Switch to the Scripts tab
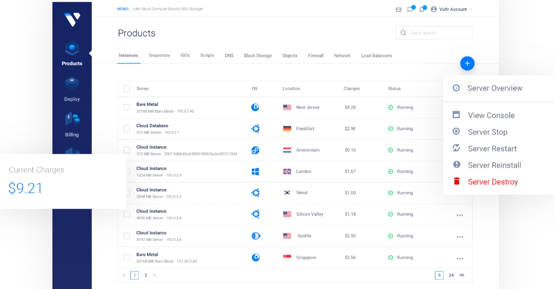This screenshot has height=289, width=554. [x=207, y=55]
